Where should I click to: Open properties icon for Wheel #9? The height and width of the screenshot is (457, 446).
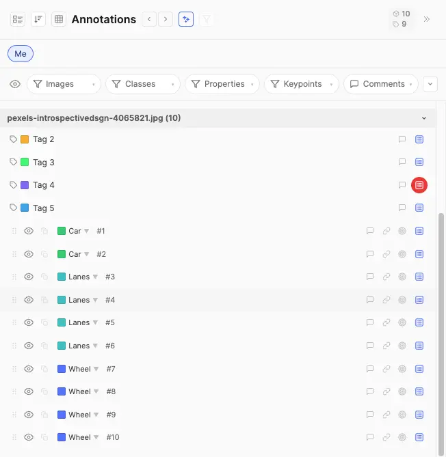click(x=419, y=415)
